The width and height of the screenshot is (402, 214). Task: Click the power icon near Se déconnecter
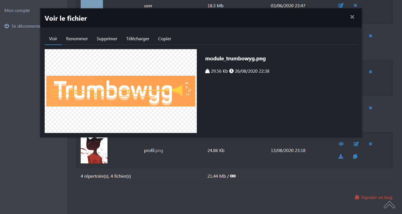coord(6,26)
